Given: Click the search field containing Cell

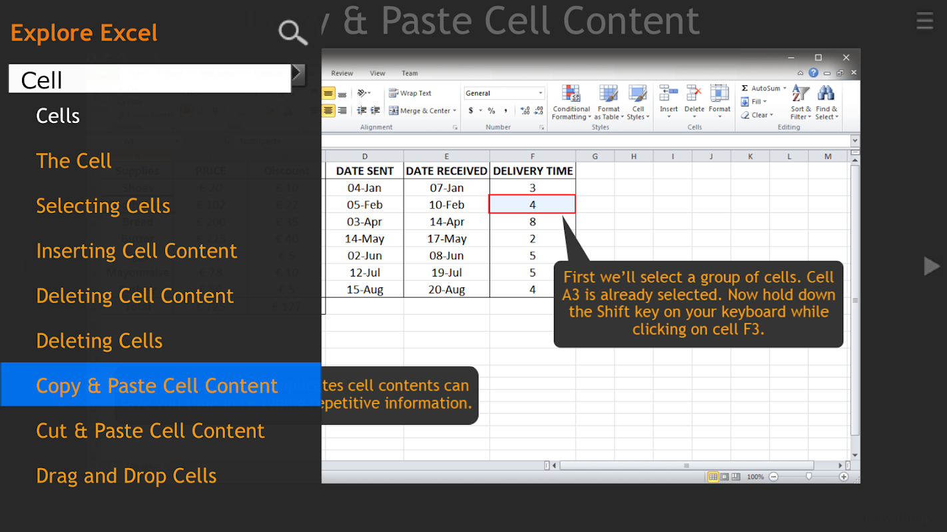Looking at the screenshot, I should [150, 79].
